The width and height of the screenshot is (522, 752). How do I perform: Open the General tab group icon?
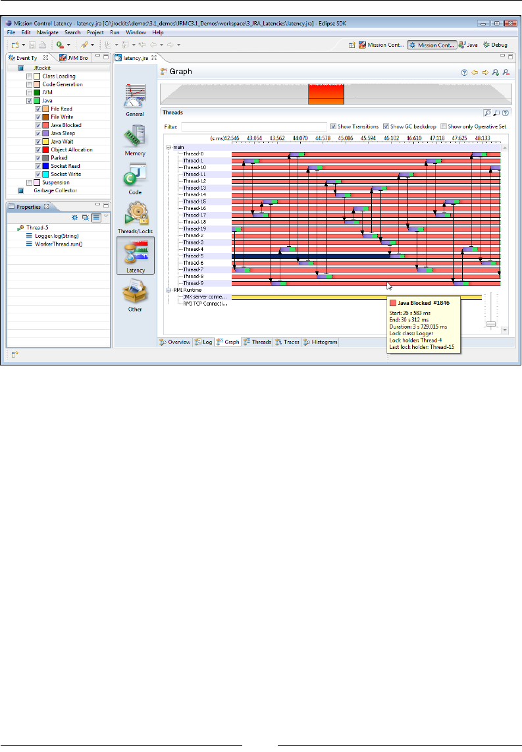point(135,96)
